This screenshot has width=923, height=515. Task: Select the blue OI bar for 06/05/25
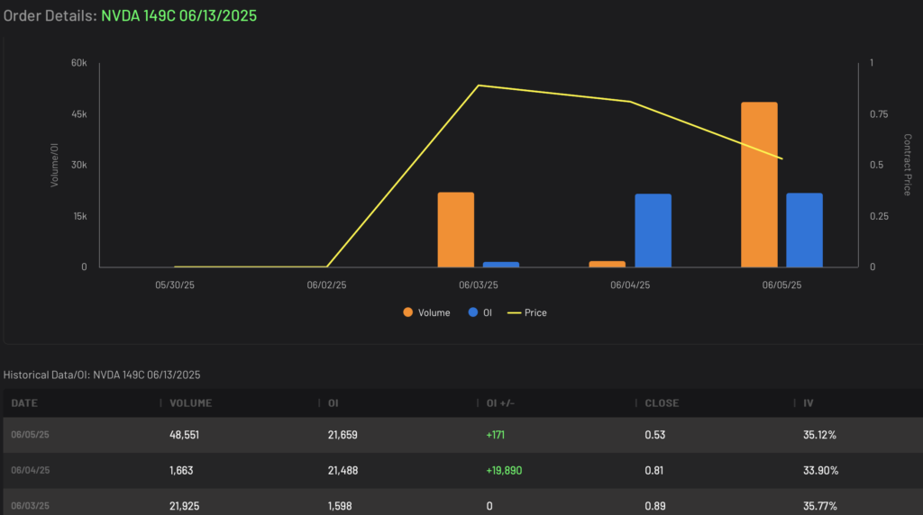(805, 230)
